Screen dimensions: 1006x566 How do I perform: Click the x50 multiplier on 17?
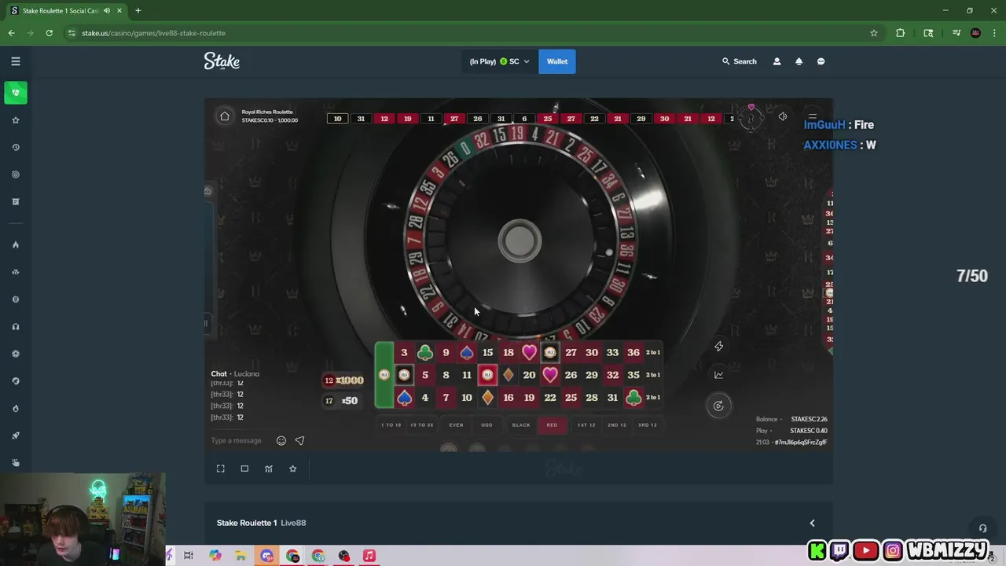(341, 401)
